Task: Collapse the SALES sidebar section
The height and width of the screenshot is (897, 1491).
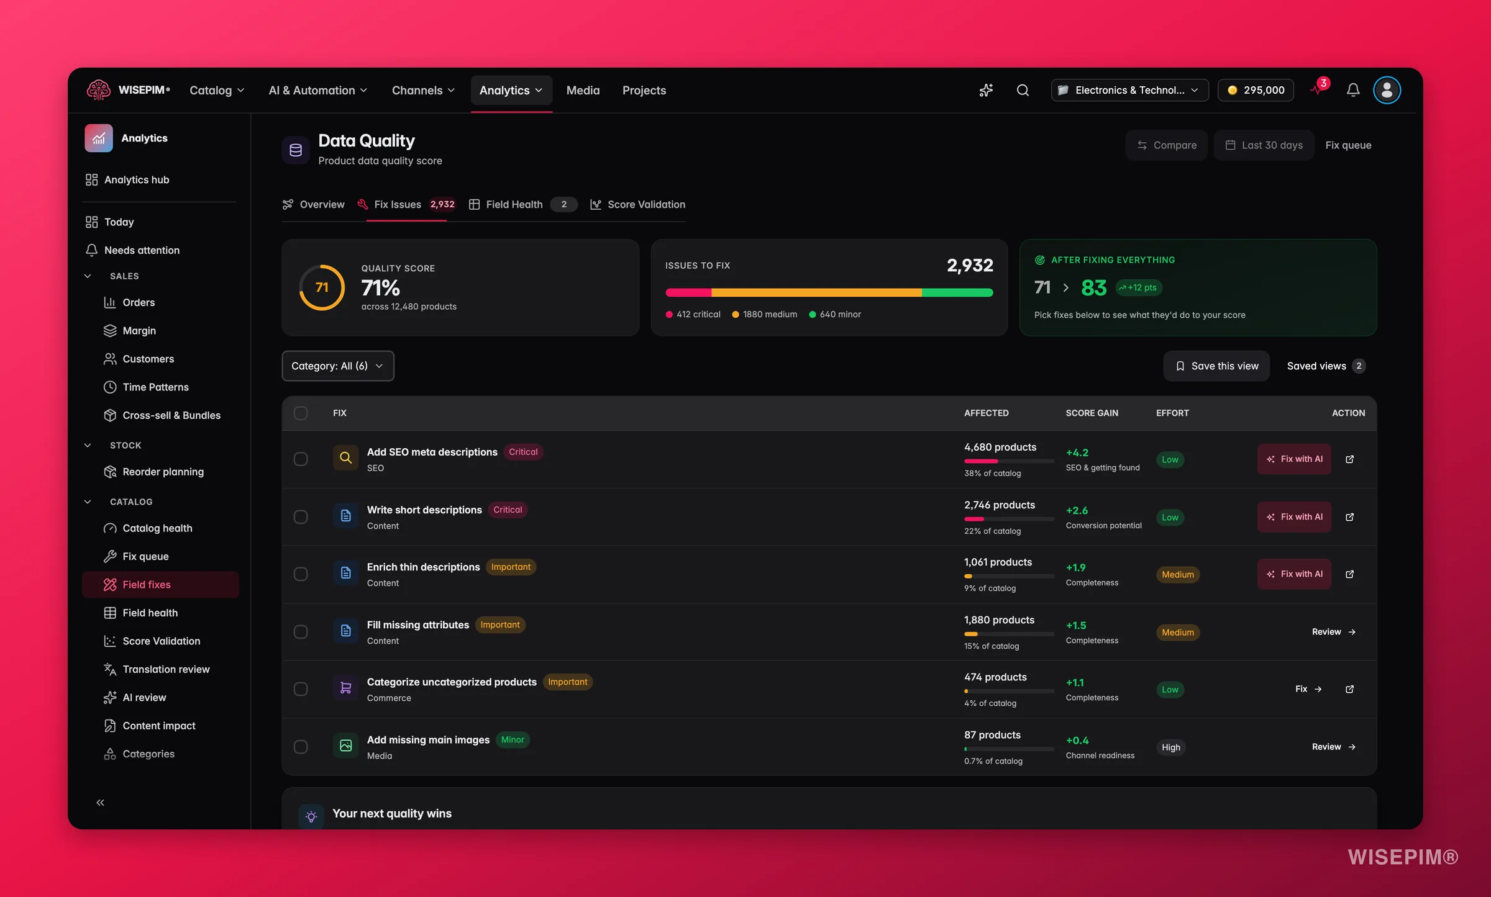Action: [88, 276]
